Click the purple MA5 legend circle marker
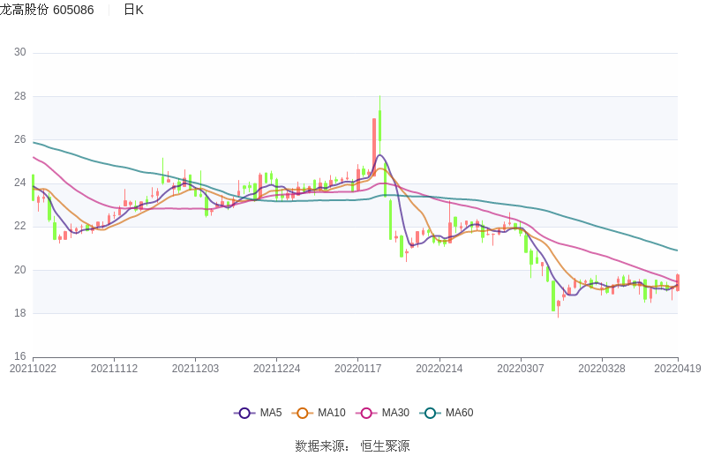Viewport: 706px width, 456px height. [244, 413]
